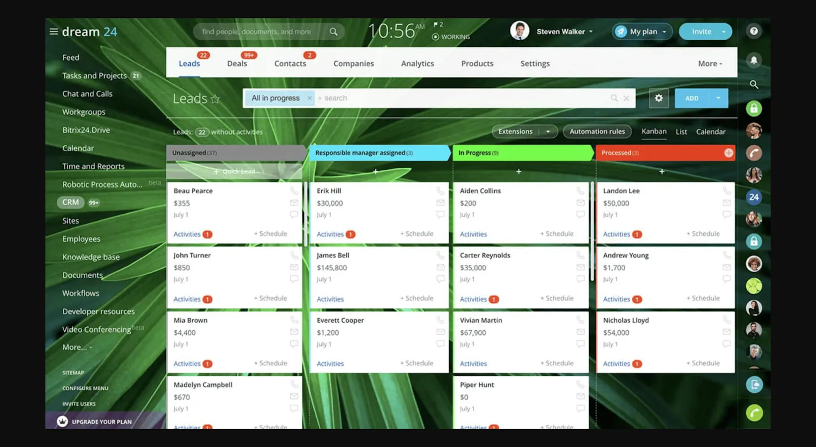Viewport: 816px width, 447px height.
Task: Click the blue lock icon in right sidebar
Action: (x=754, y=241)
